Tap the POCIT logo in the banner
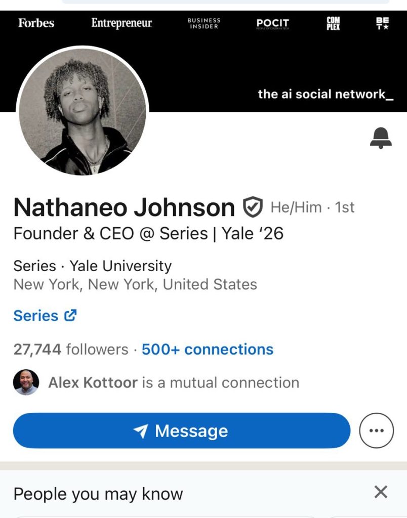The height and width of the screenshot is (518, 407). [x=272, y=23]
